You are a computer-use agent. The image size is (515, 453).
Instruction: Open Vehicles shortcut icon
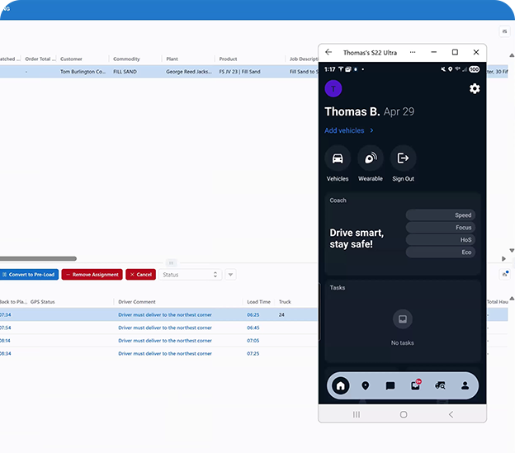click(338, 158)
